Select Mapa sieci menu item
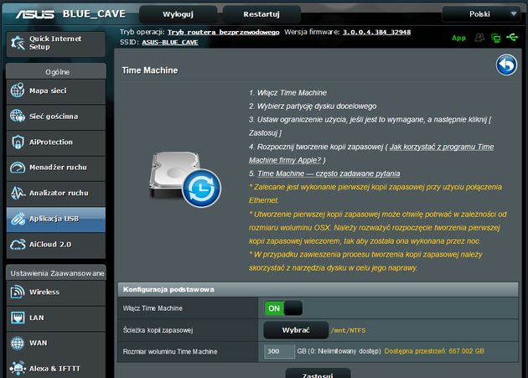 coord(56,91)
